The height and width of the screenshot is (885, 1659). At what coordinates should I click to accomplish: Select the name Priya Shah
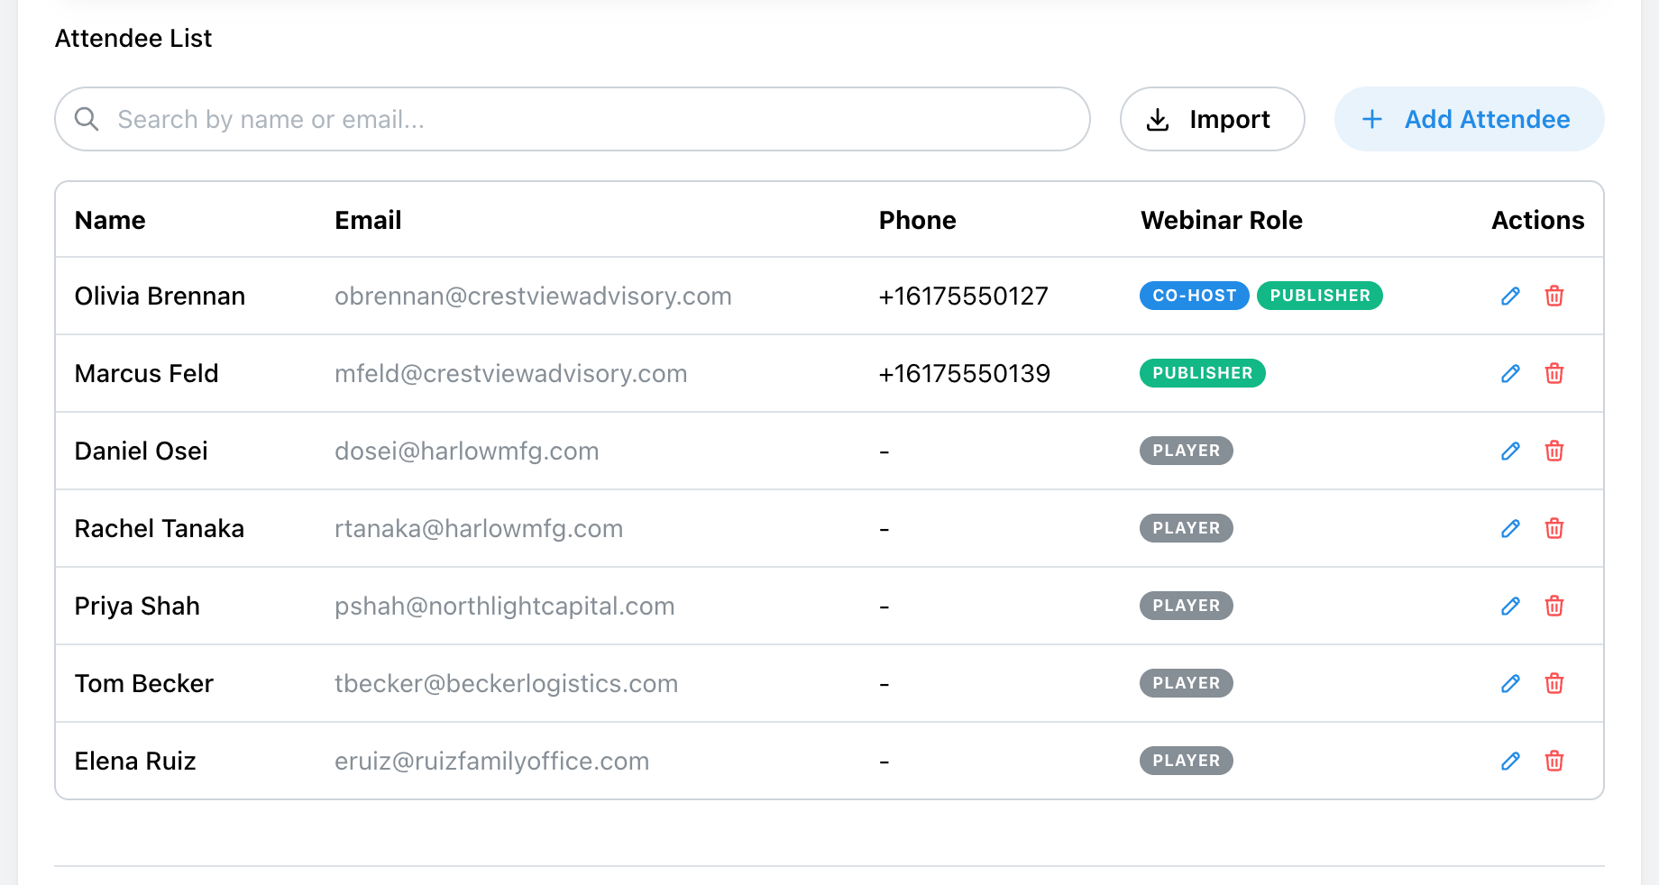click(x=137, y=606)
